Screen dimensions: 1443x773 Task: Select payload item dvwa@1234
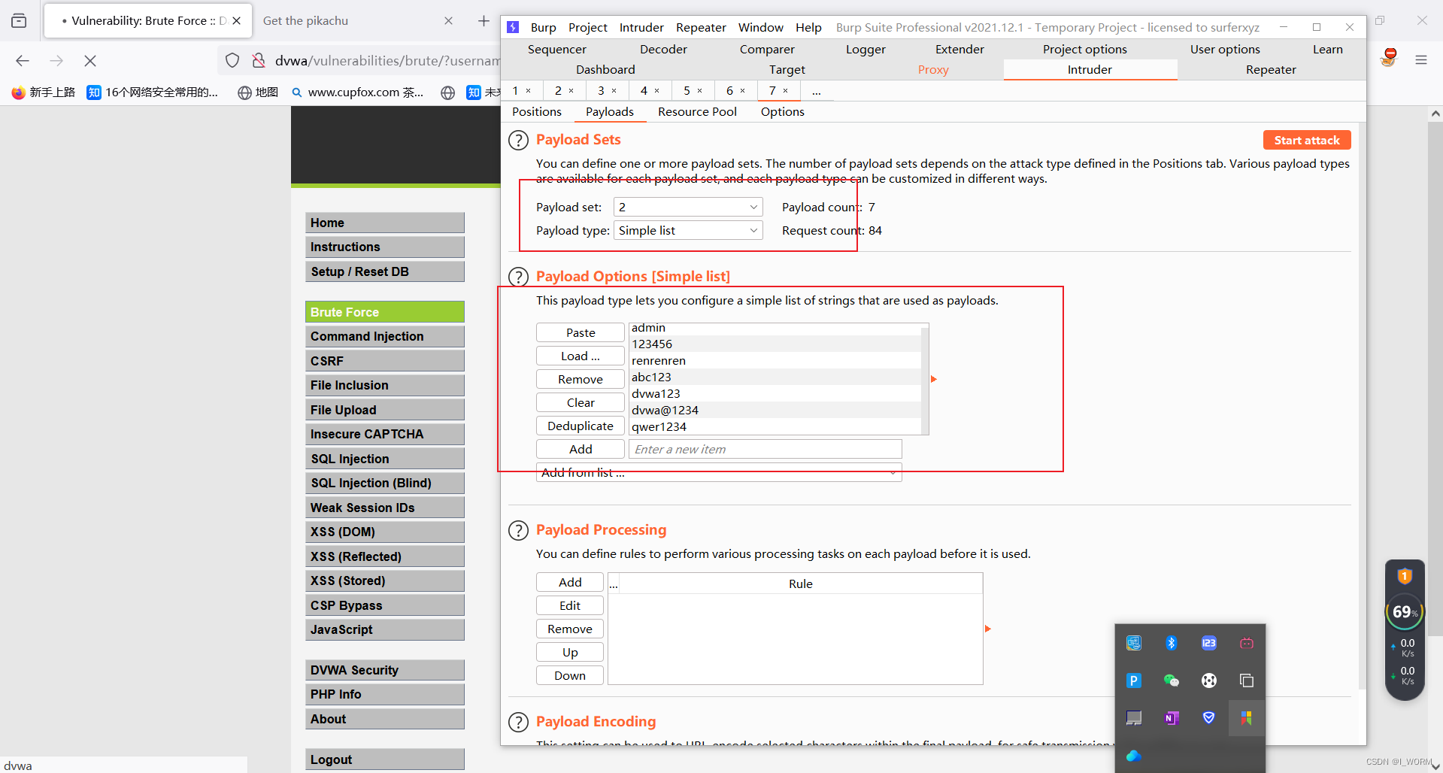(775, 411)
